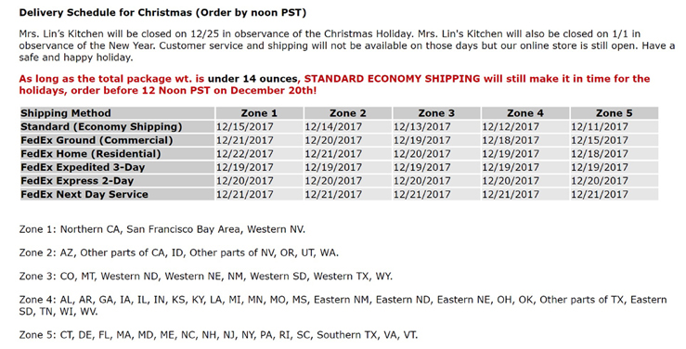Click the Zone 5 states description line

point(218,335)
